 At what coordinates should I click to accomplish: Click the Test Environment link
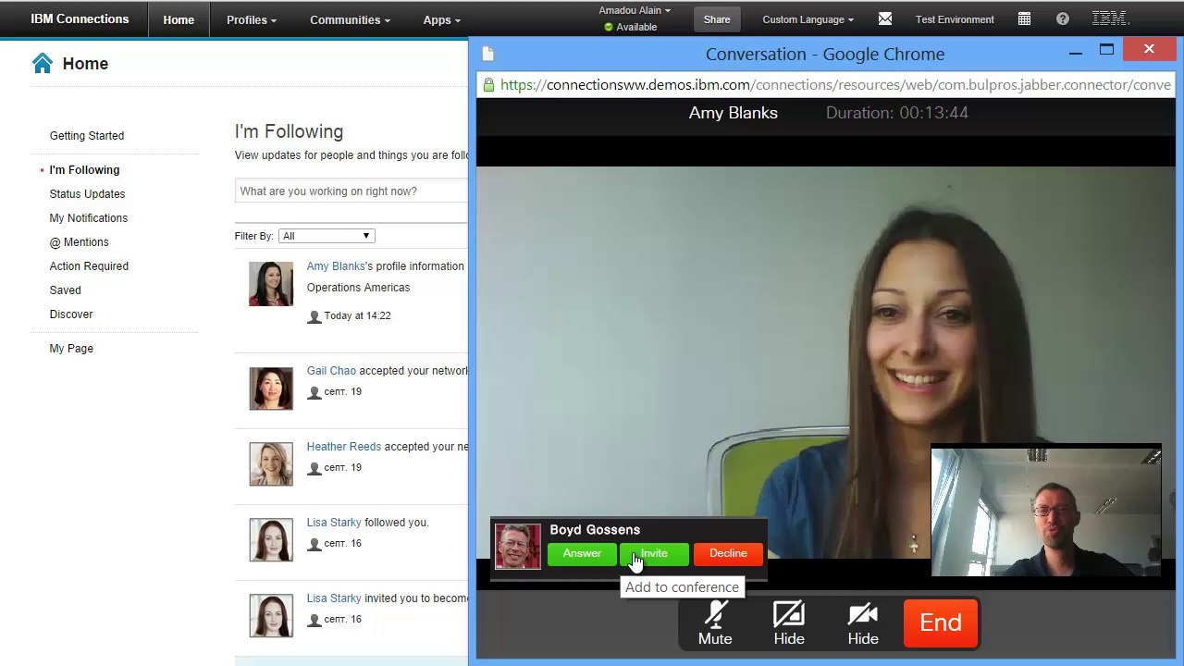pyautogui.click(x=955, y=19)
